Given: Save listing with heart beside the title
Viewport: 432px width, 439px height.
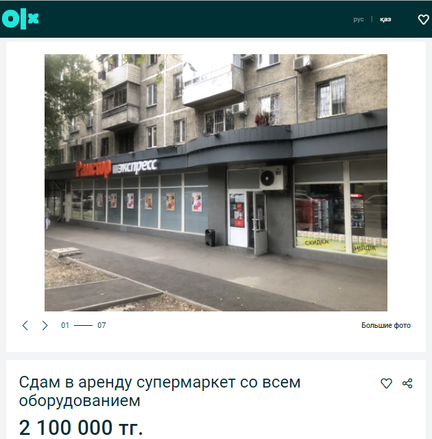Looking at the screenshot, I should [x=386, y=383].
